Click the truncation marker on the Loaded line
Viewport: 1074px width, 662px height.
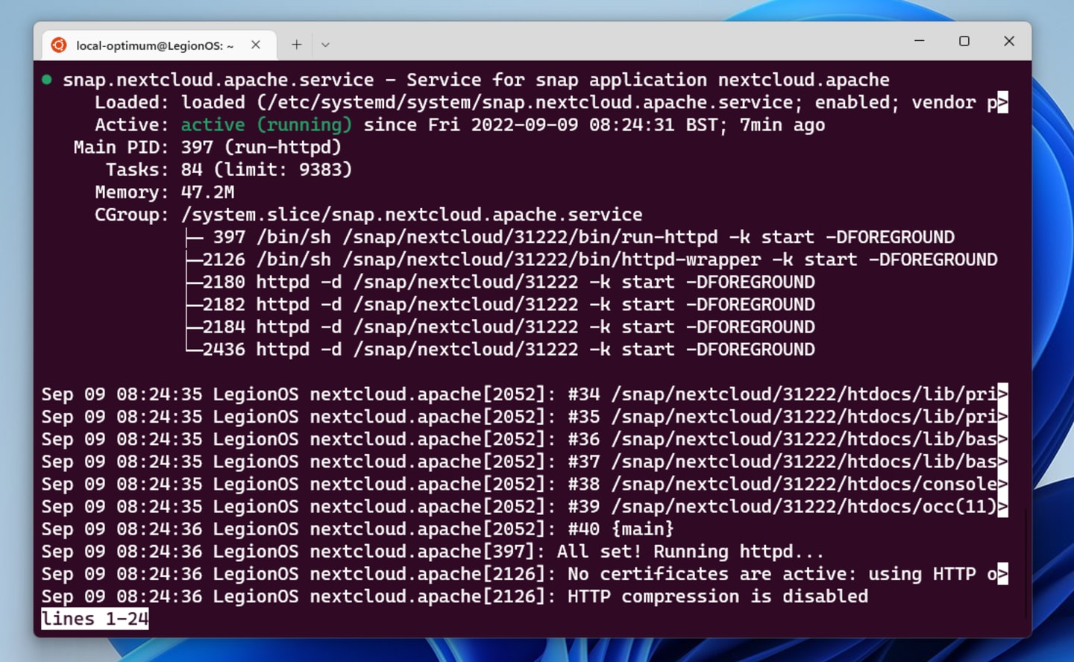[x=1003, y=102]
